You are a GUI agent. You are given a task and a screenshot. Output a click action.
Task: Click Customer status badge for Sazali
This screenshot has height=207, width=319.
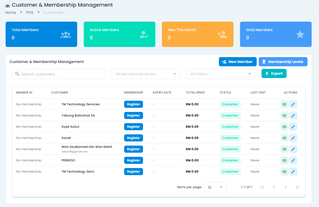(x=230, y=138)
